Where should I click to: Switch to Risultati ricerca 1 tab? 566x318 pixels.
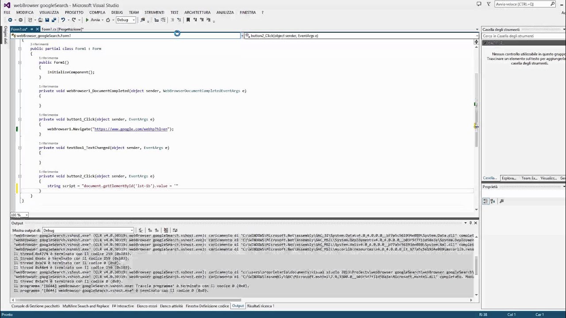coord(260,306)
